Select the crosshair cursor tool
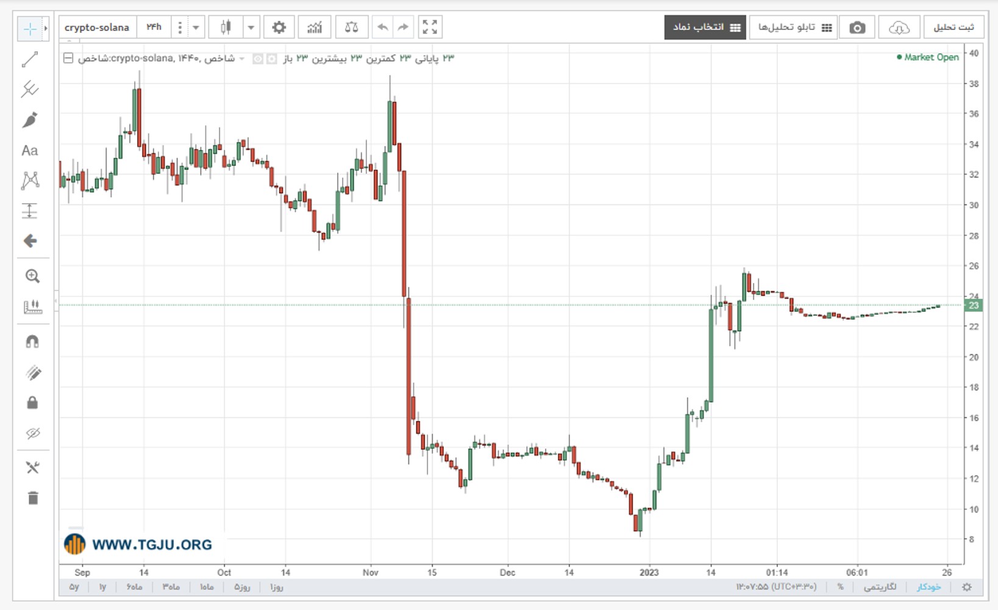 [29, 29]
